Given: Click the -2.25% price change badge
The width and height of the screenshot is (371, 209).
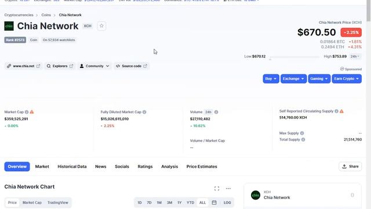Looking at the screenshot, I should click(x=351, y=33).
